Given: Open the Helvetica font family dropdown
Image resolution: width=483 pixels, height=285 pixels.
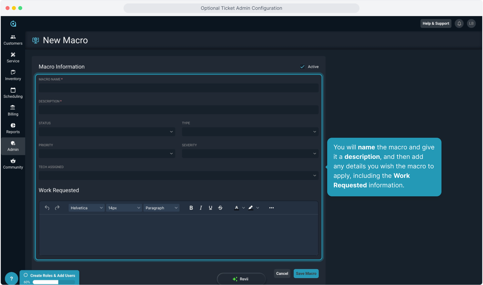Looking at the screenshot, I should coord(86,208).
